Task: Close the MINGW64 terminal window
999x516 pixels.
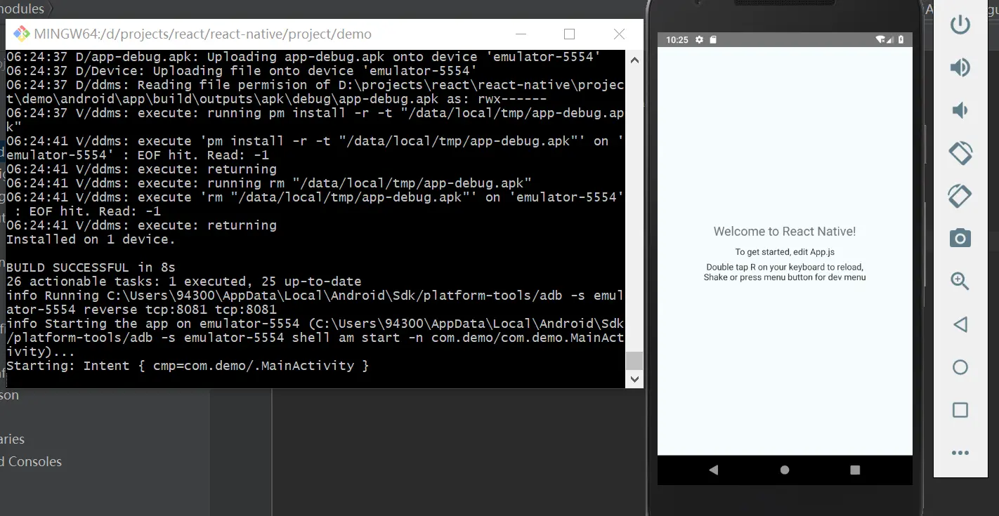Action: pyautogui.click(x=619, y=34)
